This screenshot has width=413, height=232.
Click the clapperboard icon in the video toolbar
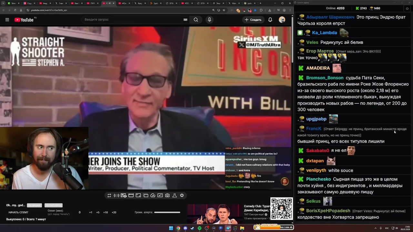[131, 195]
